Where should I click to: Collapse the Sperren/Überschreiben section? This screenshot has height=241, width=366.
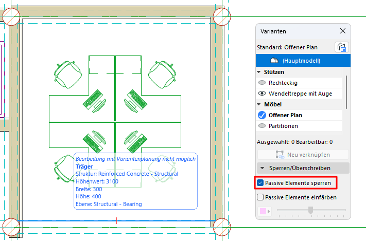[303, 168]
